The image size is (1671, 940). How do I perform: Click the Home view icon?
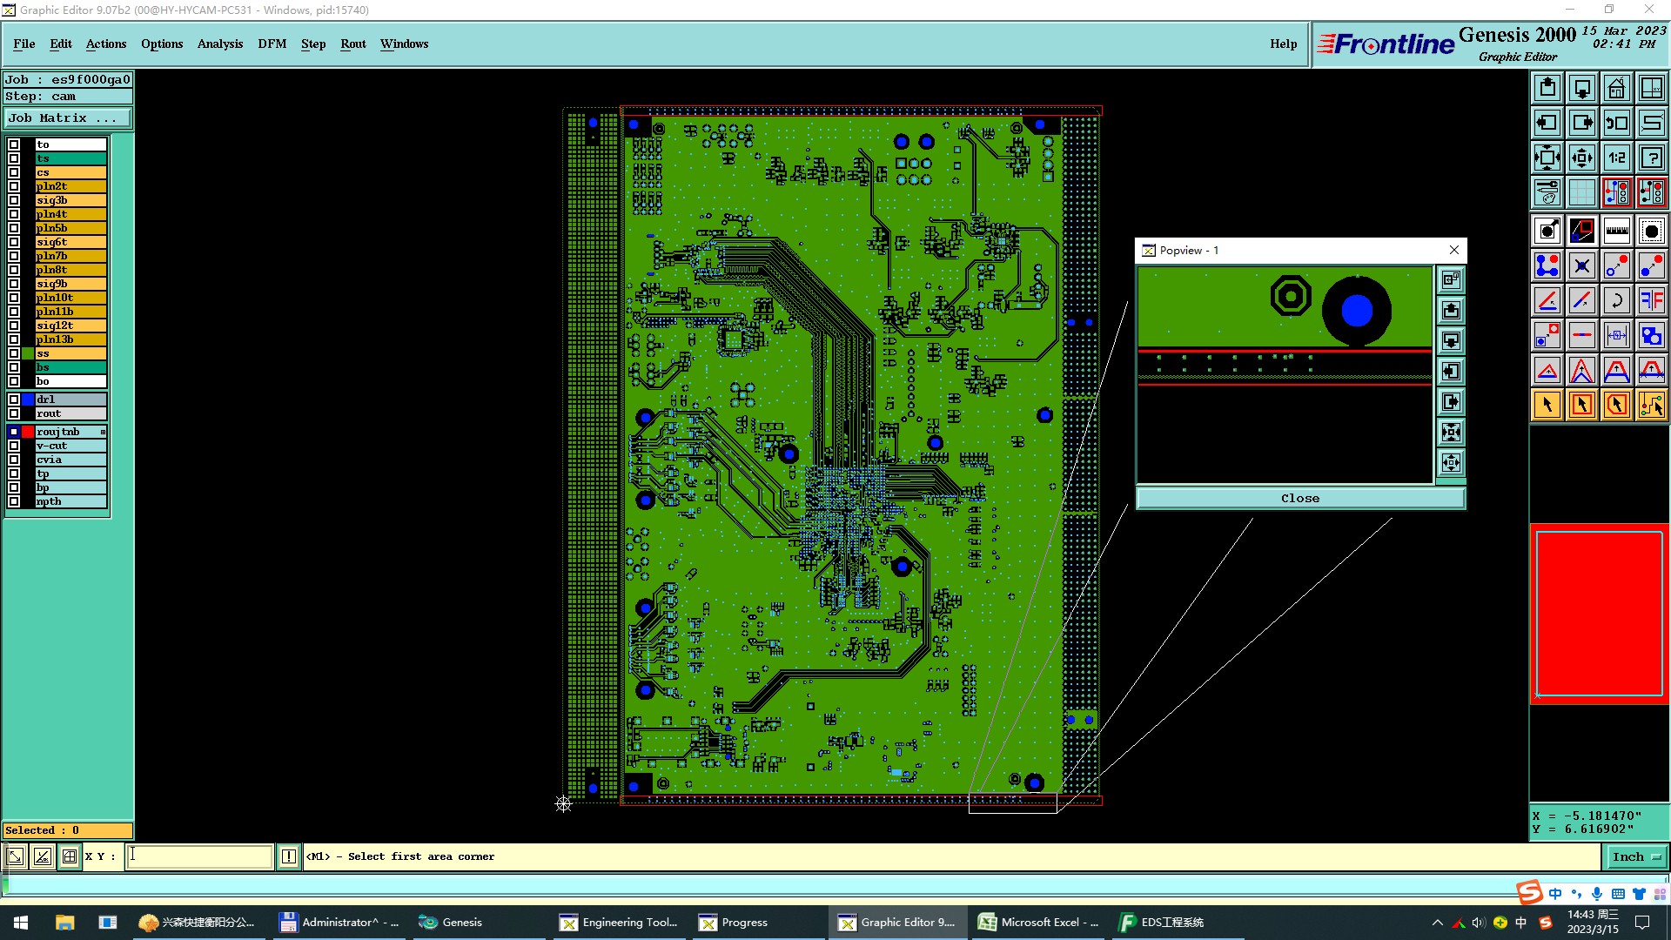point(1616,88)
